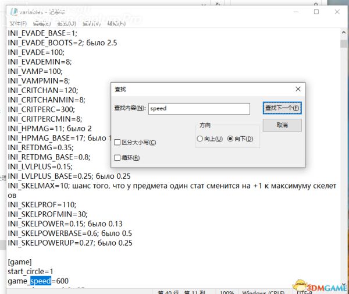Maximize the Notepad window
This screenshot has width=349, height=294.
click(316, 12)
